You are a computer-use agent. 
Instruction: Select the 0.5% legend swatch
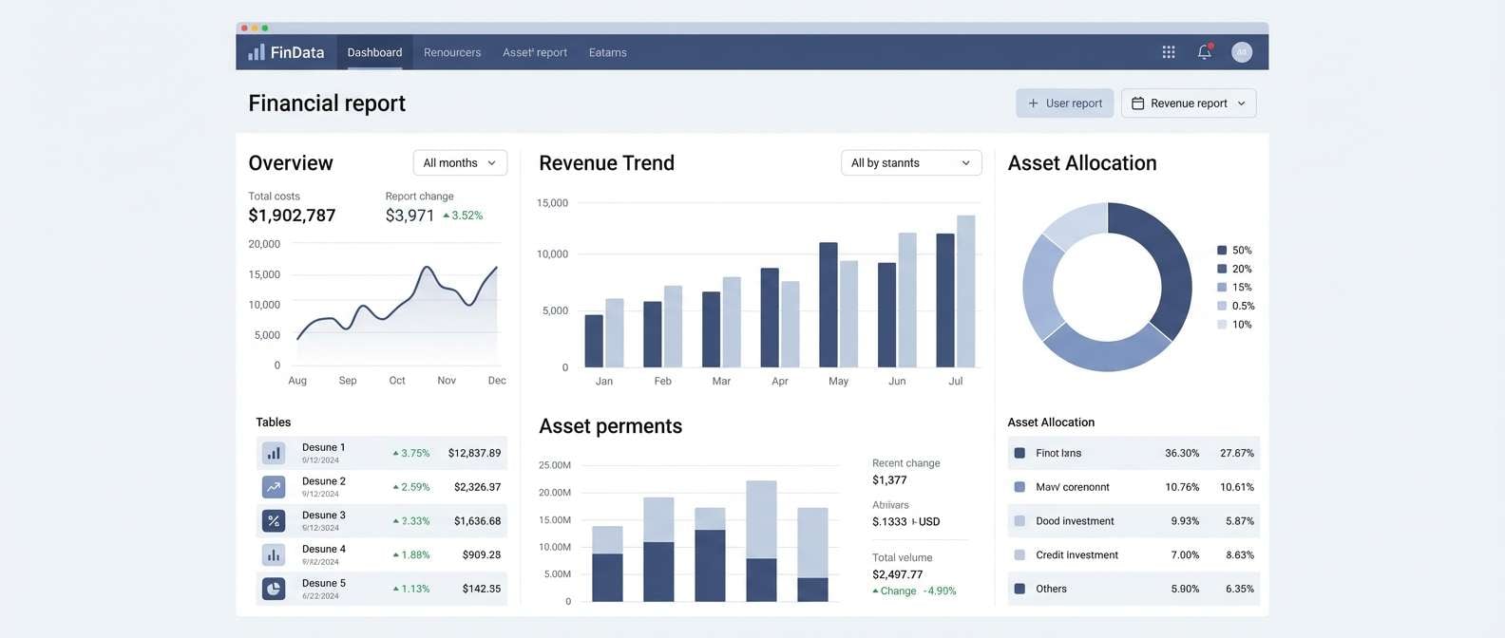coord(1222,306)
